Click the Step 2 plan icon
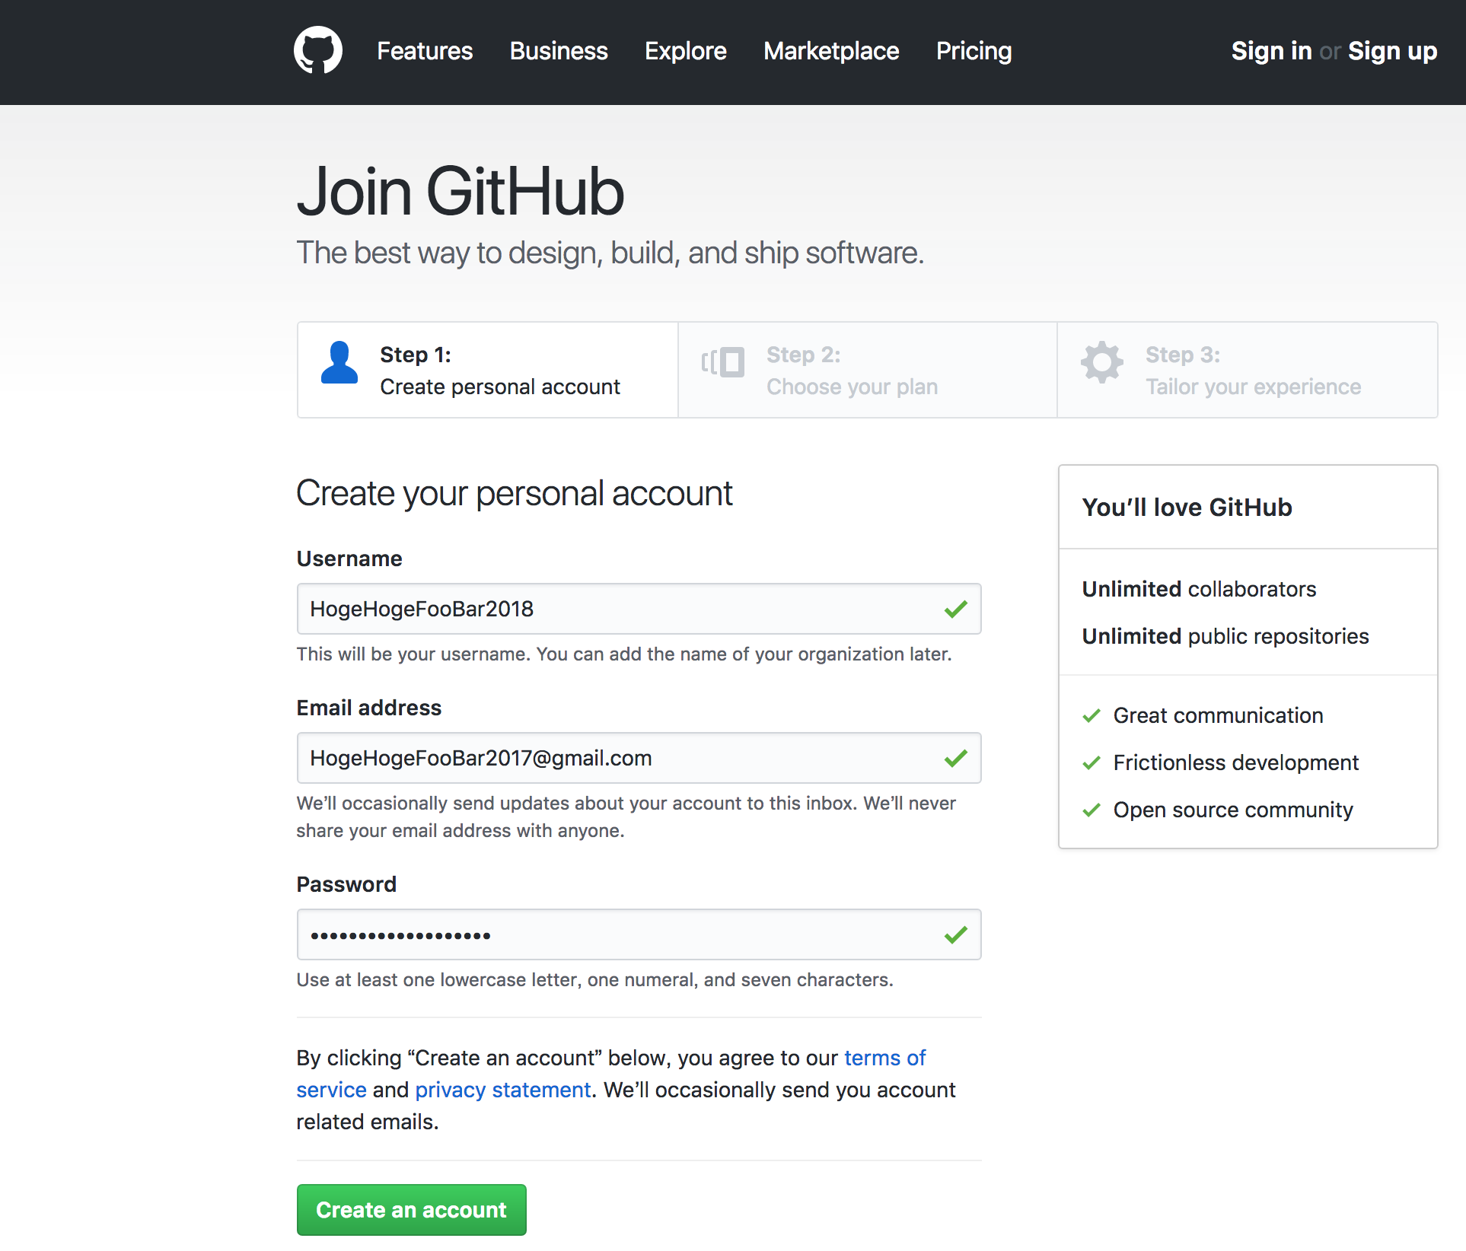The image size is (1466, 1251). pos(722,362)
